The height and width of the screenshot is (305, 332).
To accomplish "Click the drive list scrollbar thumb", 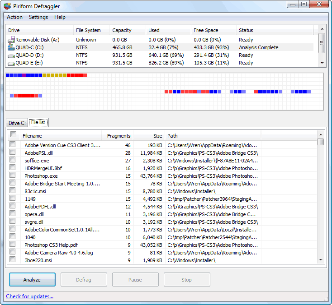I will click(322, 43).
